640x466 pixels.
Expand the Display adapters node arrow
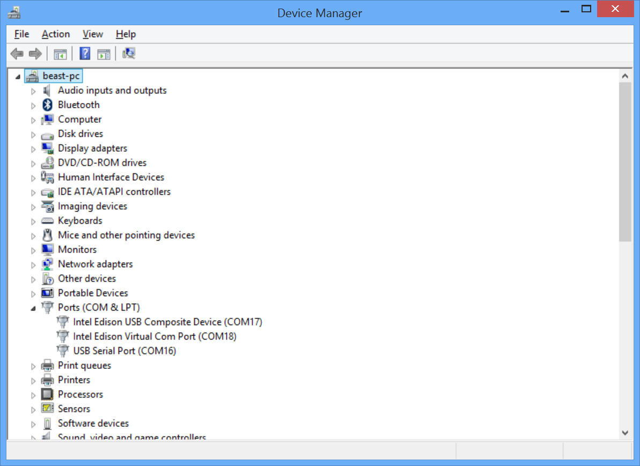coord(33,149)
